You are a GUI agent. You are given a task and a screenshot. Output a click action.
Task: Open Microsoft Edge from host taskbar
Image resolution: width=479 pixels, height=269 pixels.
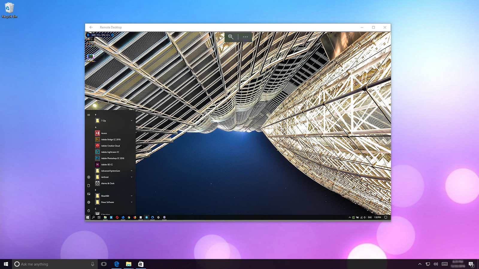[116, 264]
